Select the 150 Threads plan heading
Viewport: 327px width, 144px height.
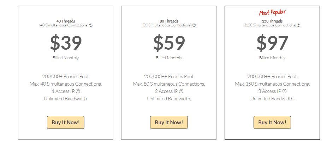point(272,21)
